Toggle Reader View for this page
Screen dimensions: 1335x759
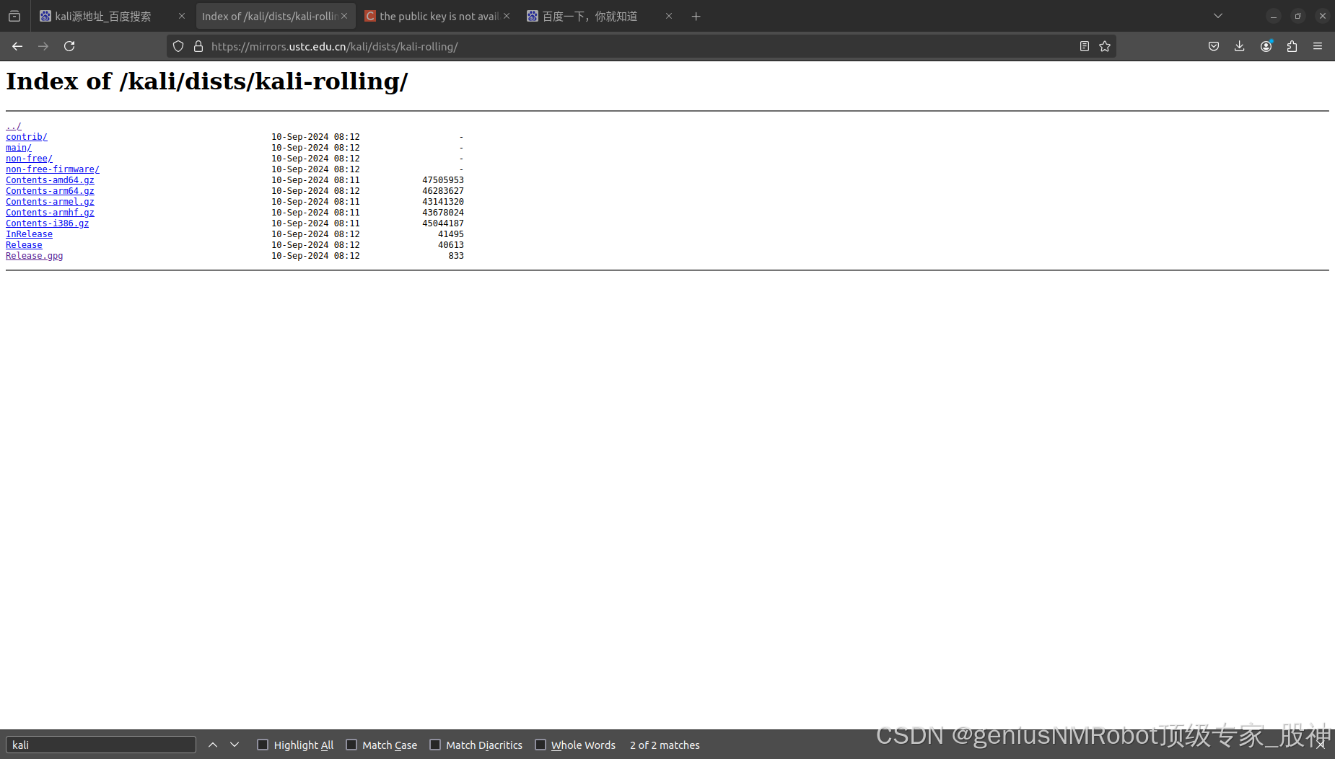pos(1084,46)
